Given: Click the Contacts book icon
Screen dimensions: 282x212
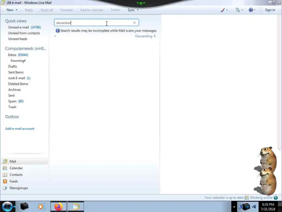Looking at the screenshot, I should 5,175.
